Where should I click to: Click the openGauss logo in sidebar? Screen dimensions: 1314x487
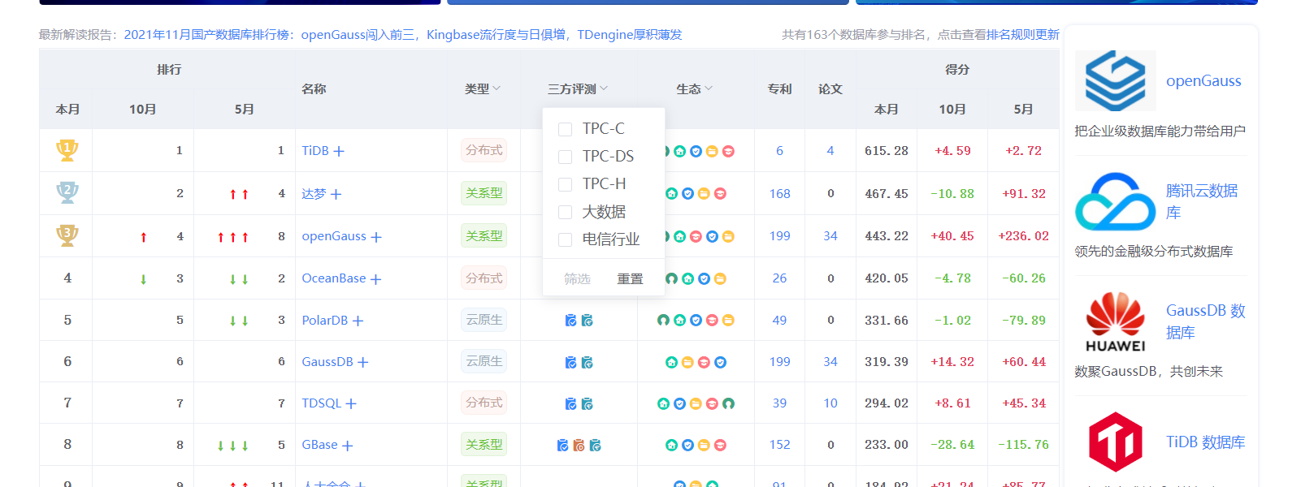coord(1116,81)
